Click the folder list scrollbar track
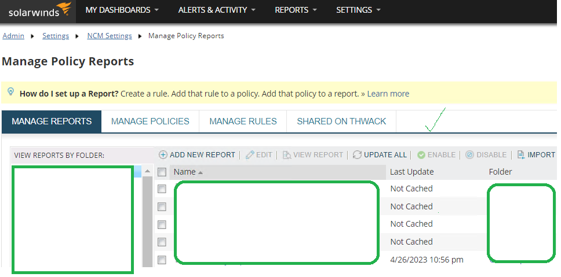 [x=147, y=221]
